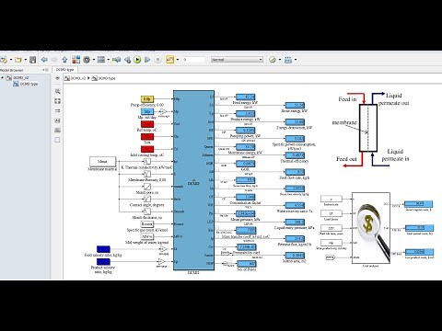This screenshot has width=442, height=331.
Task: Run the simulation with the green play button
Action: (x=137, y=60)
